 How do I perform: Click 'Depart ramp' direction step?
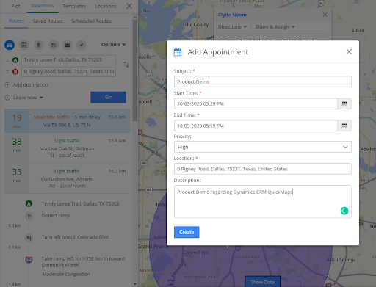[x=56, y=216]
